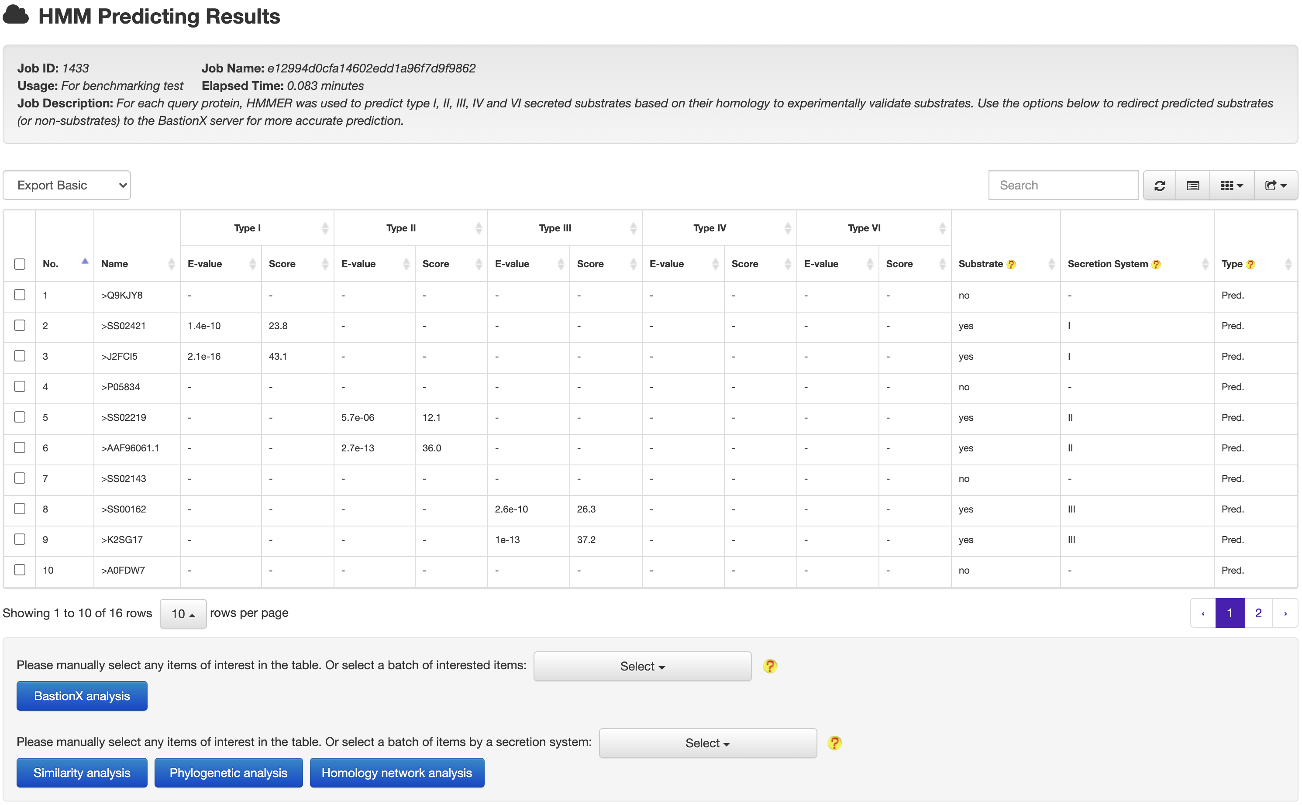Screen dimensions: 1302x805
Task: Click the Type column help icon
Action: coord(1250,265)
